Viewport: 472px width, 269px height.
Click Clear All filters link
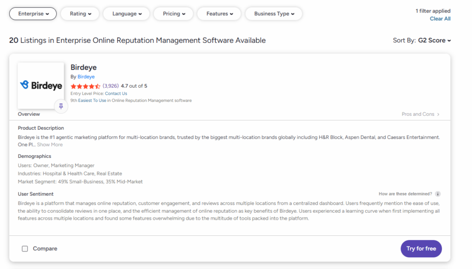[440, 19]
